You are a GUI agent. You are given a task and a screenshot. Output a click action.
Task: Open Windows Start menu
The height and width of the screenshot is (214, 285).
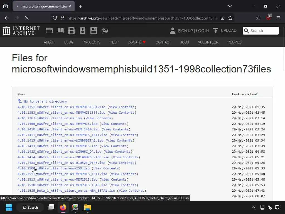(9, 207)
